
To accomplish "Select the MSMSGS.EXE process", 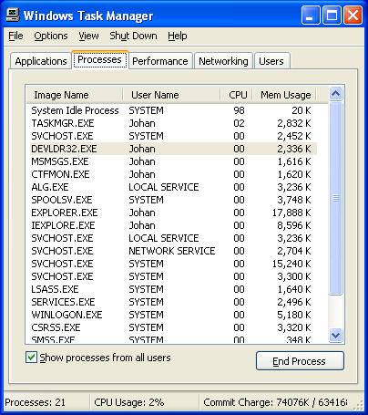I will [173, 161].
